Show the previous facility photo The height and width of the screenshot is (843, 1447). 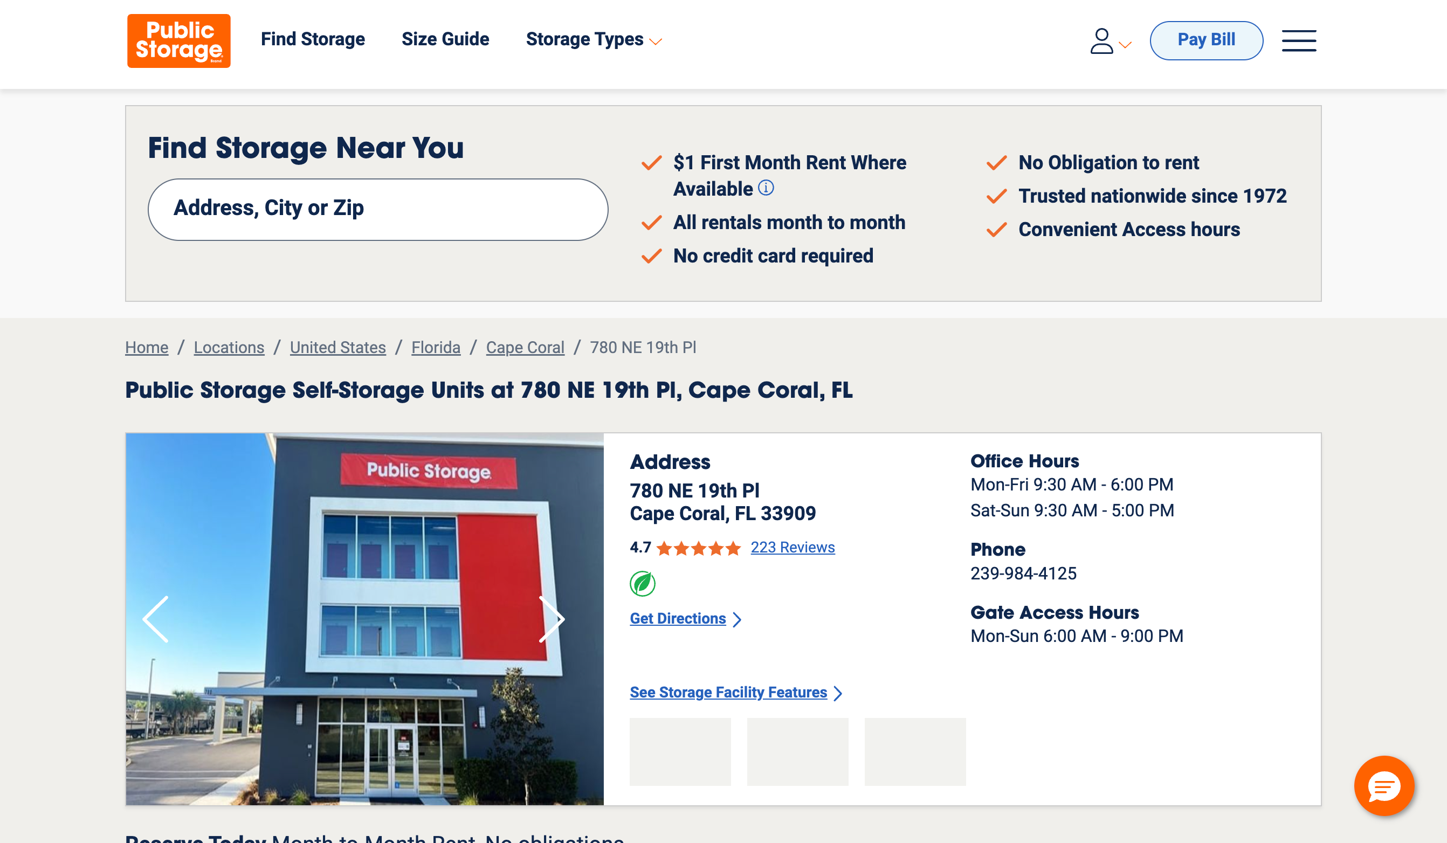pos(156,618)
